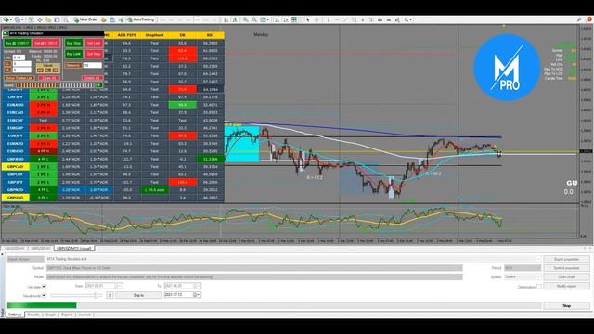Select the EURAUD row in dashboard
The image size is (594, 334).
pos(112,105)
